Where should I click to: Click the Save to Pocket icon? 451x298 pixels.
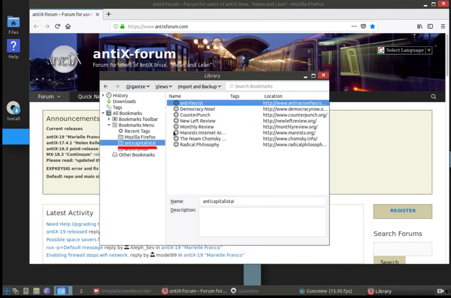363,26
